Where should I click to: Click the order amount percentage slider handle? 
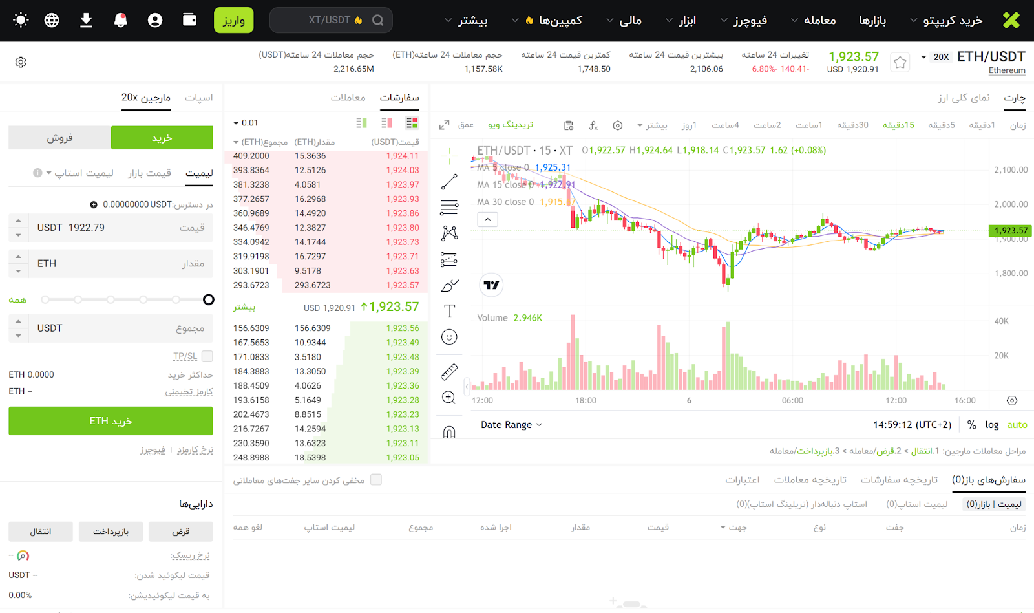pos(208,299)
